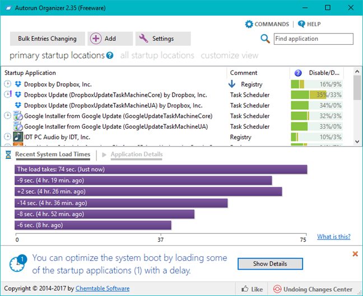Click the list scrollbar up arrow
This screenshot has width=363, height=296.
point(357,72)
